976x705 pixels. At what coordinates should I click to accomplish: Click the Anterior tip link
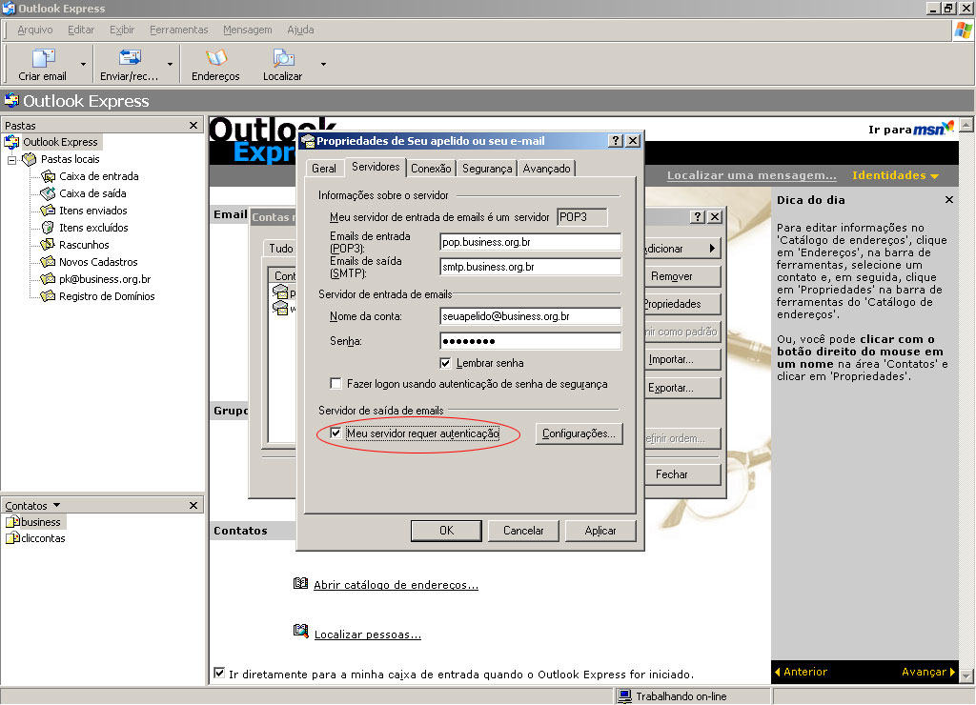[x=801, y=672]
